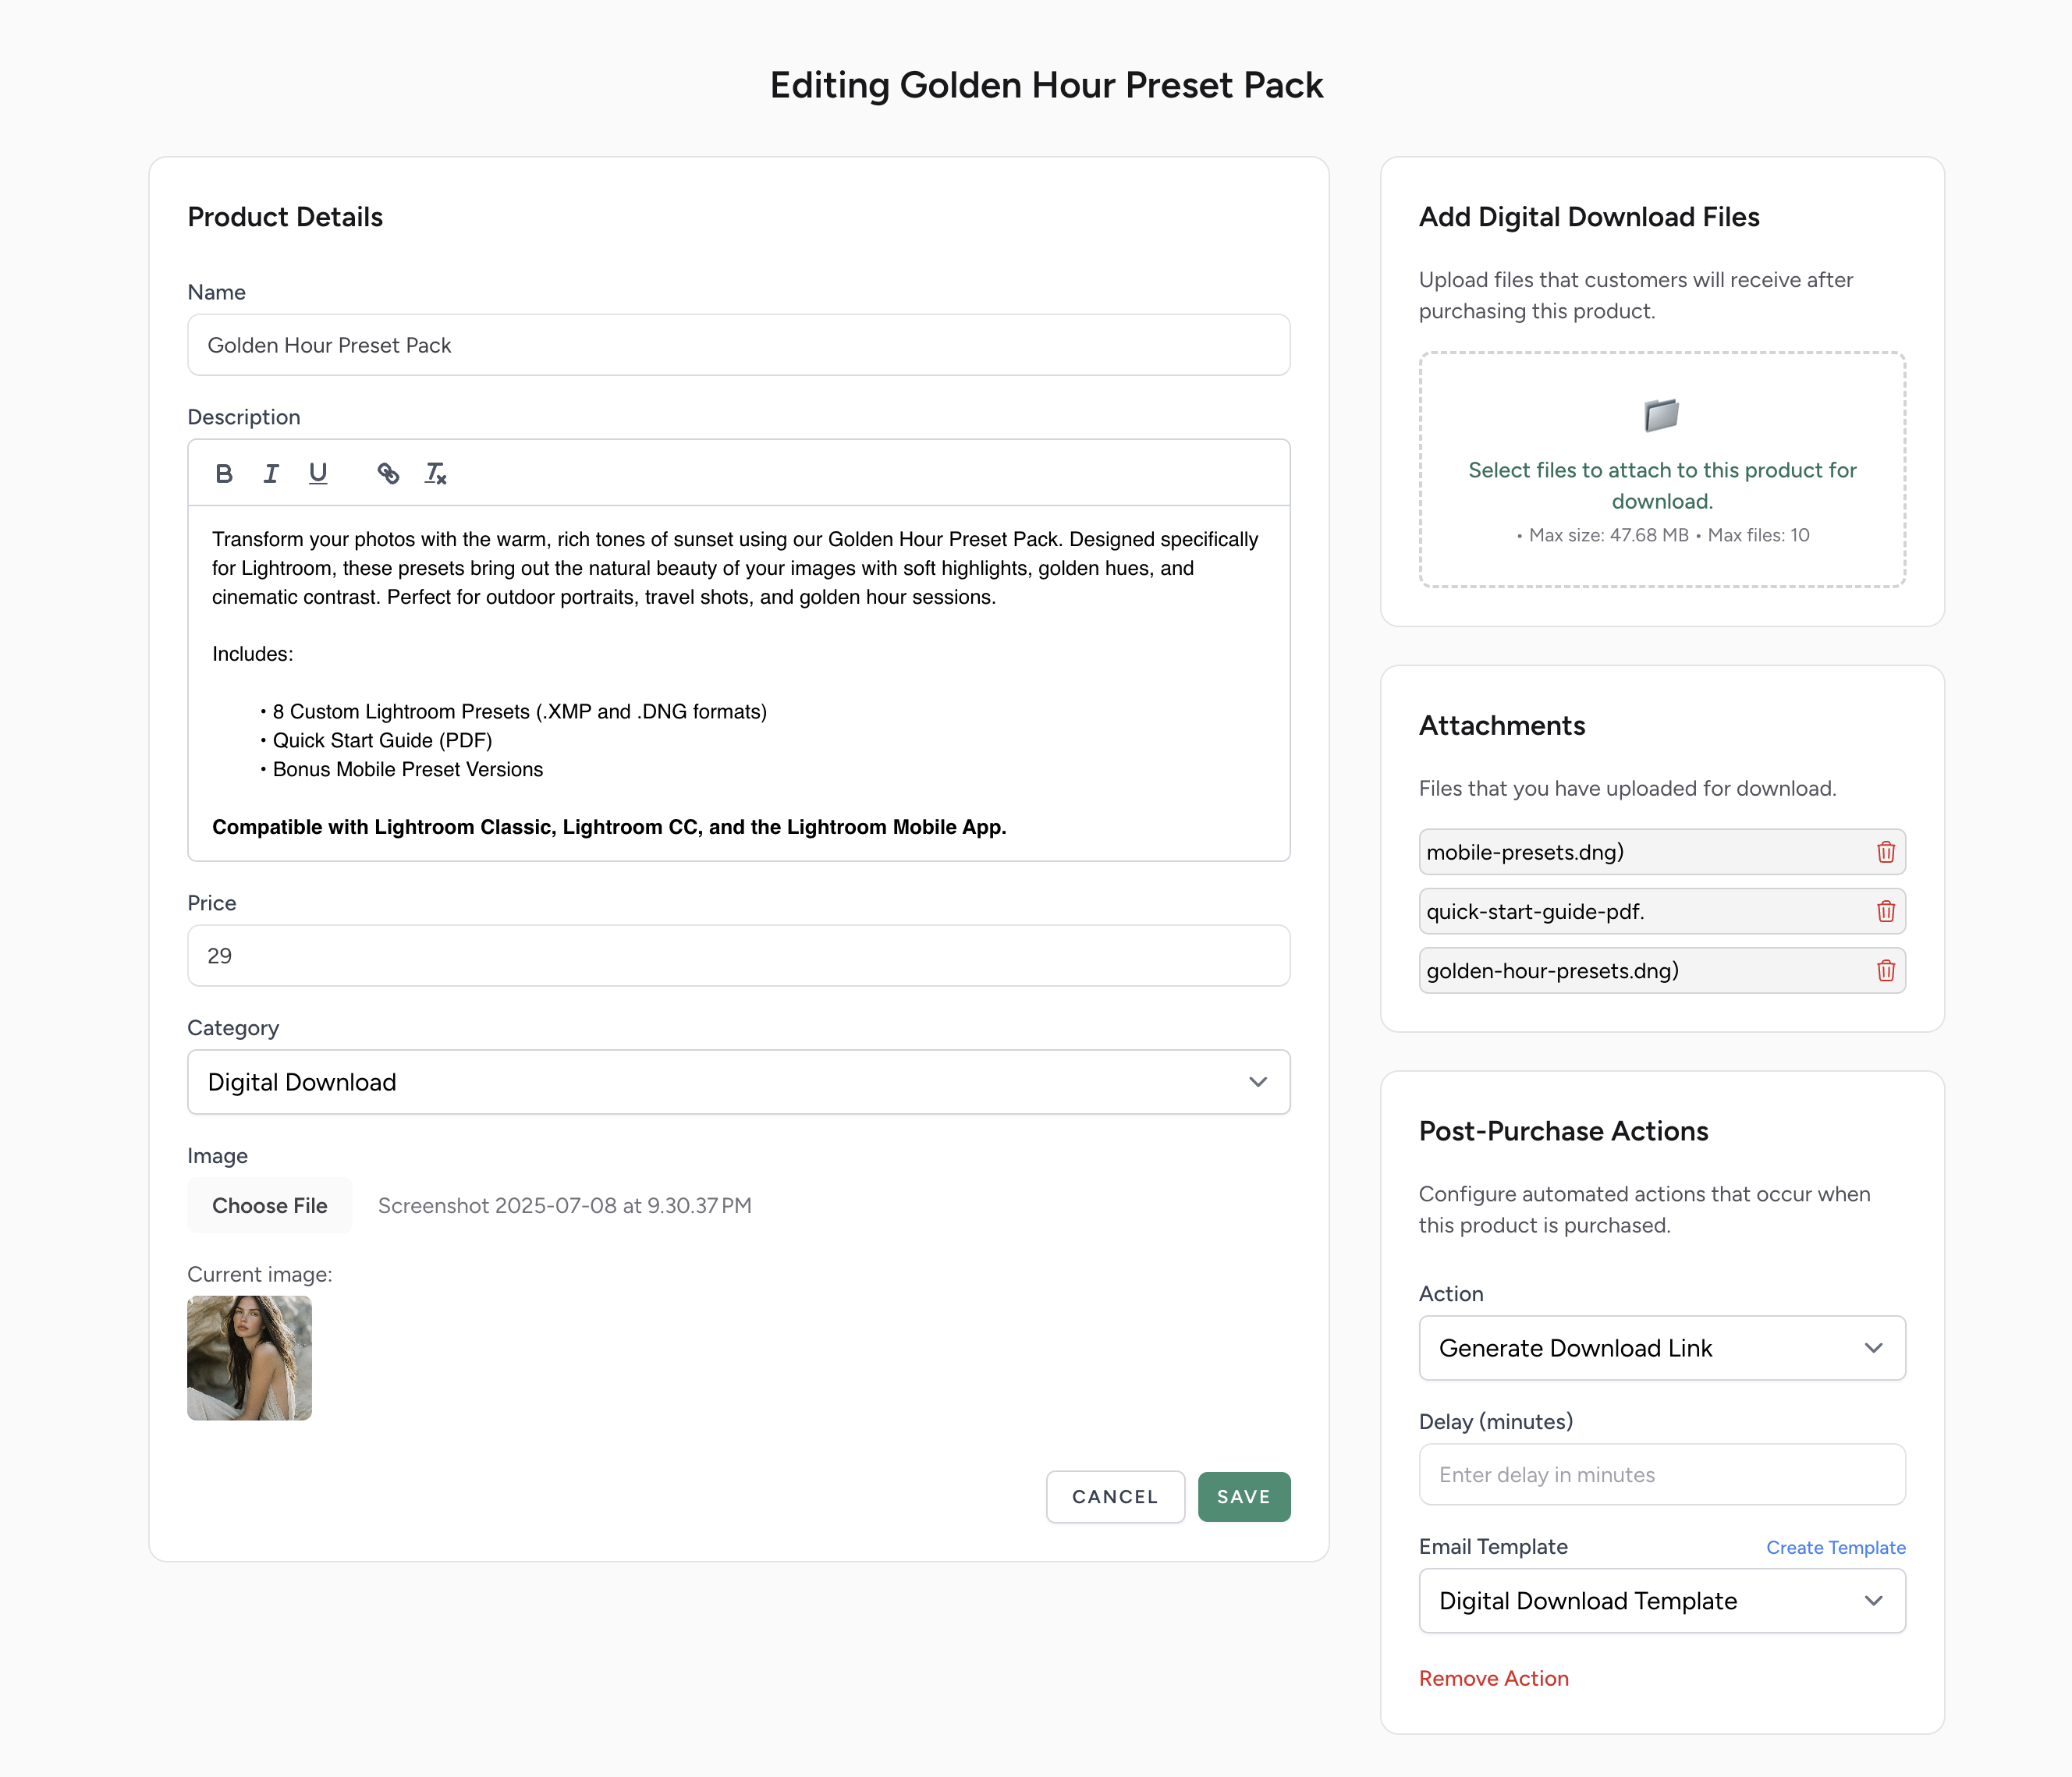Expand the Action dropdown Generate Download Link
The image size is (2072, 1777).
click(x=1661, y=1348)
